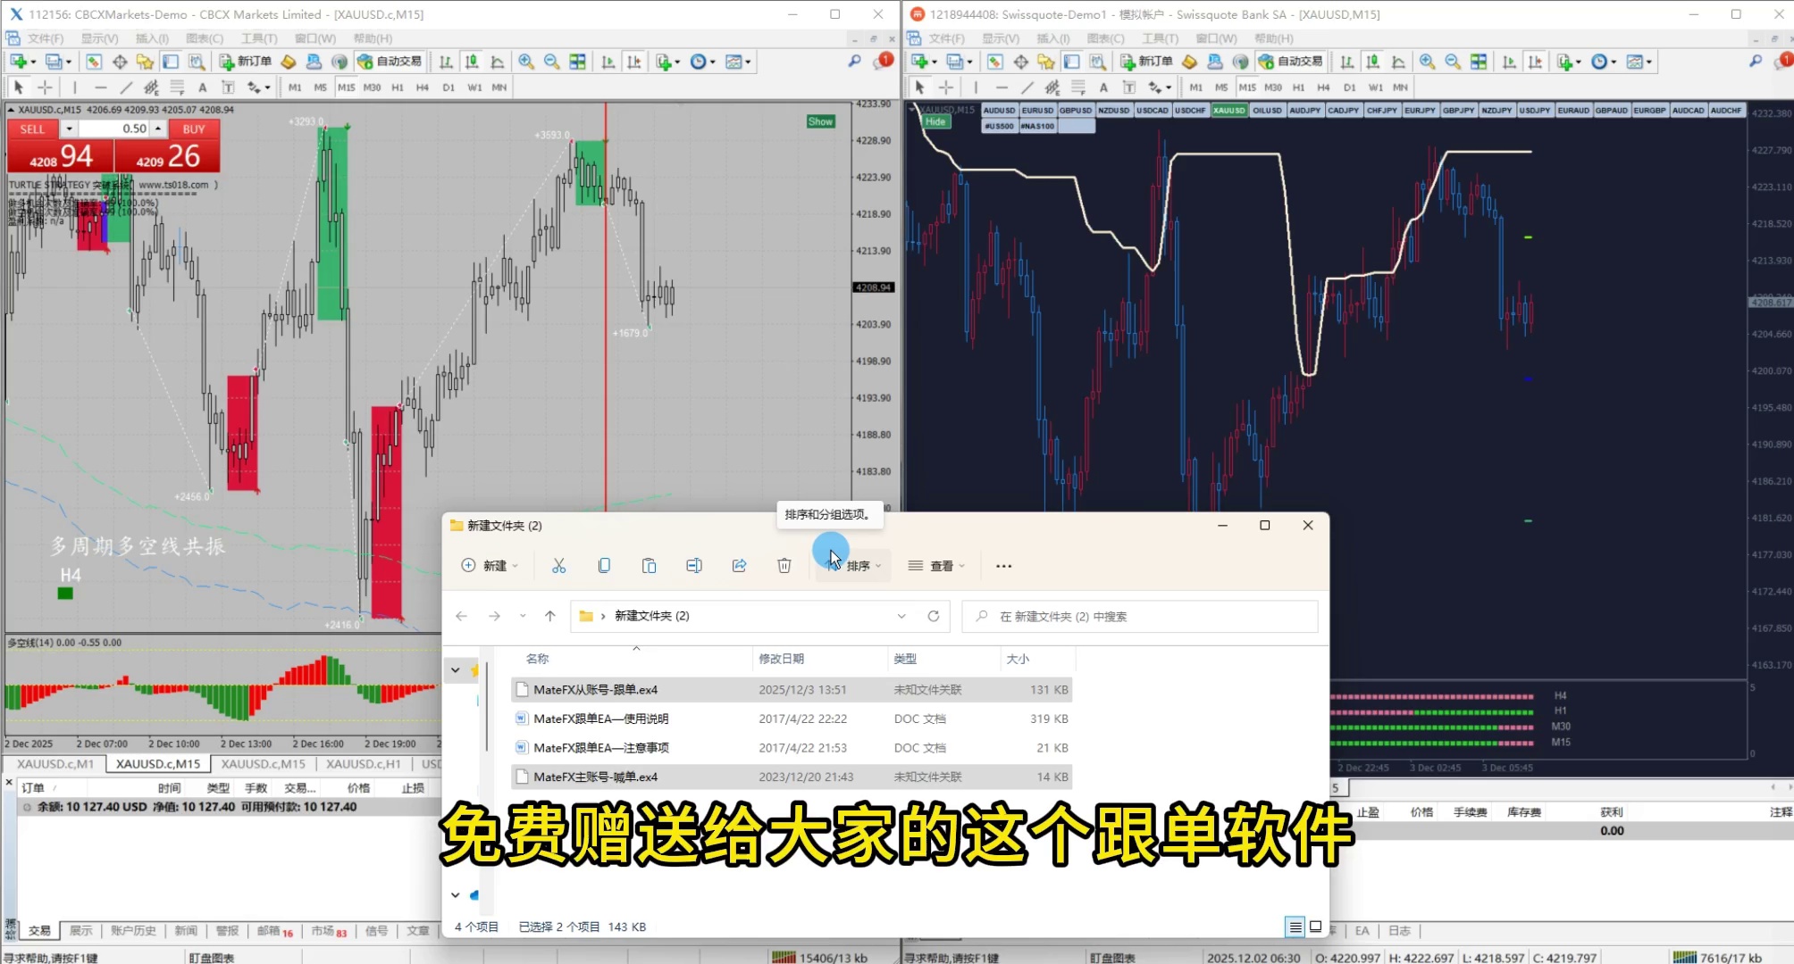
Task: Switch to the XAUUSD.c,H1 chart tab
Action: pyautogui.click(x=363, y=764)
